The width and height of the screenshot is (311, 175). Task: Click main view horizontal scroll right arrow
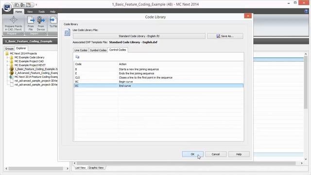[x=302, y=163]
